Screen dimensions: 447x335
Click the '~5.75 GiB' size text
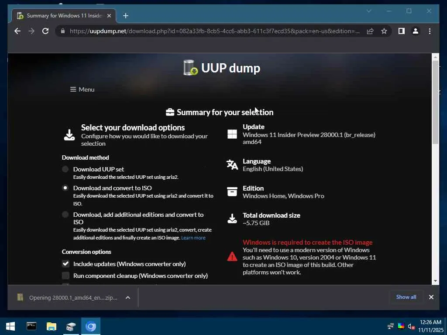(x=256, y=223)
